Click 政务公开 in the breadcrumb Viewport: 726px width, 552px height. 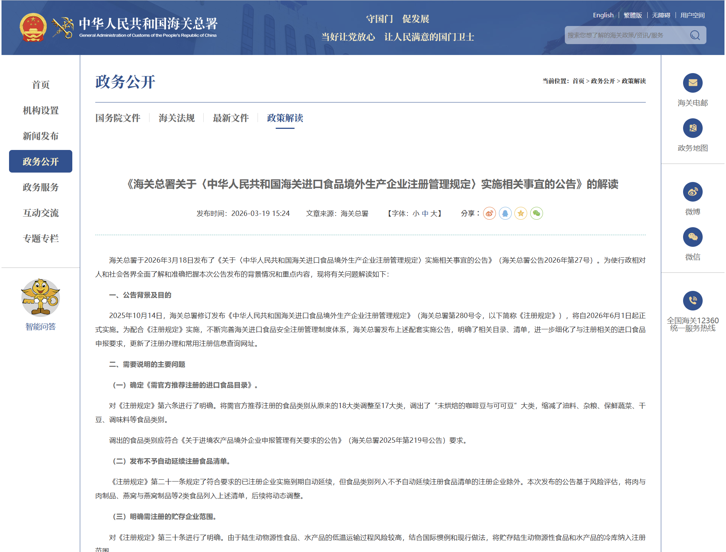pyautogui.click(x=603, y=81)
